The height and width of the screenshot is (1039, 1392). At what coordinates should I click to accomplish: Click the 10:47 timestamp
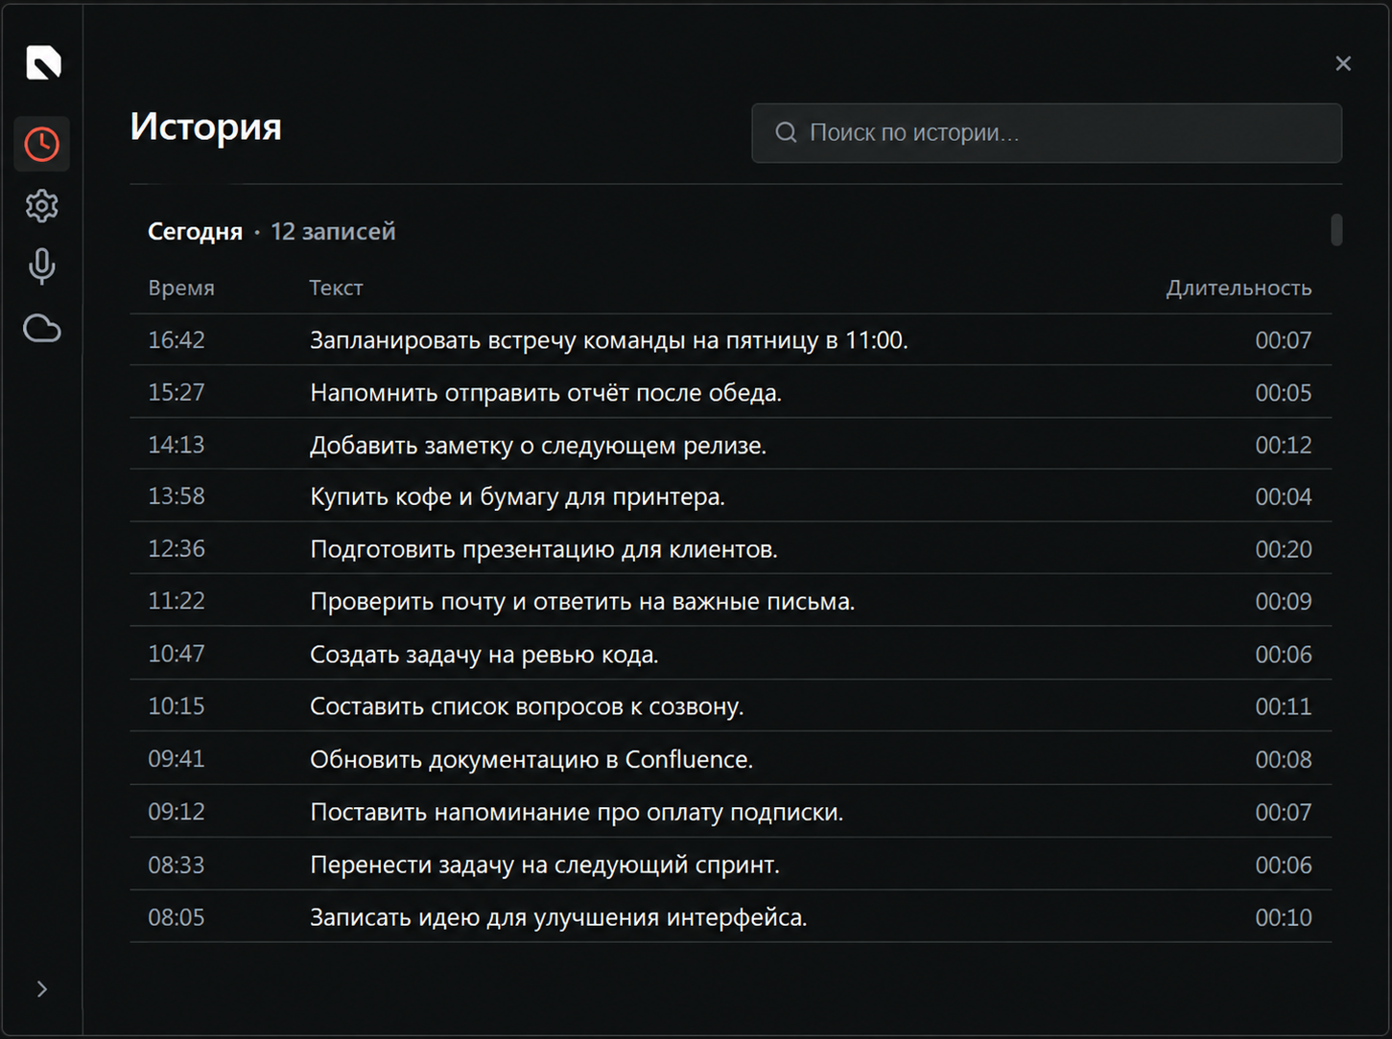[x=177, y=655]
